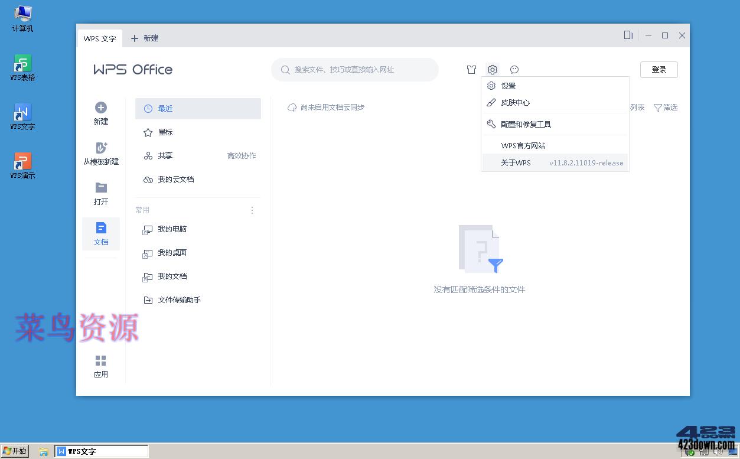The height and width of the screenshot is (459, 740).
Task: Open 我的云文档
Action: (175, 179)
